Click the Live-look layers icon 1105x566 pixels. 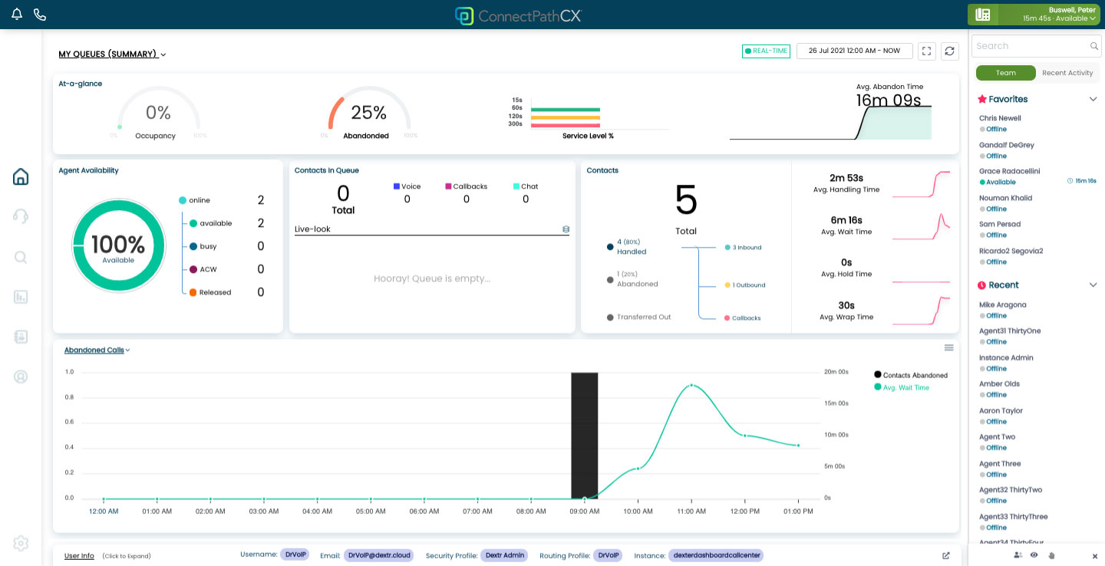coord(566,229)
